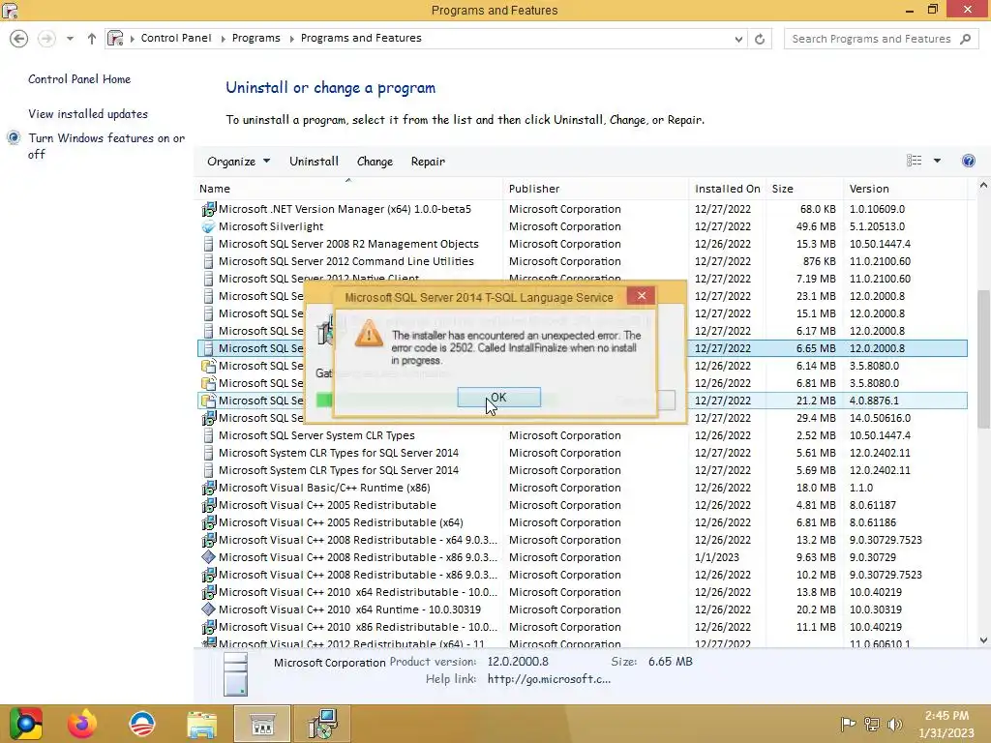Click icon of Visual C++ 2010 x86 Redistributable

[208, 627]
